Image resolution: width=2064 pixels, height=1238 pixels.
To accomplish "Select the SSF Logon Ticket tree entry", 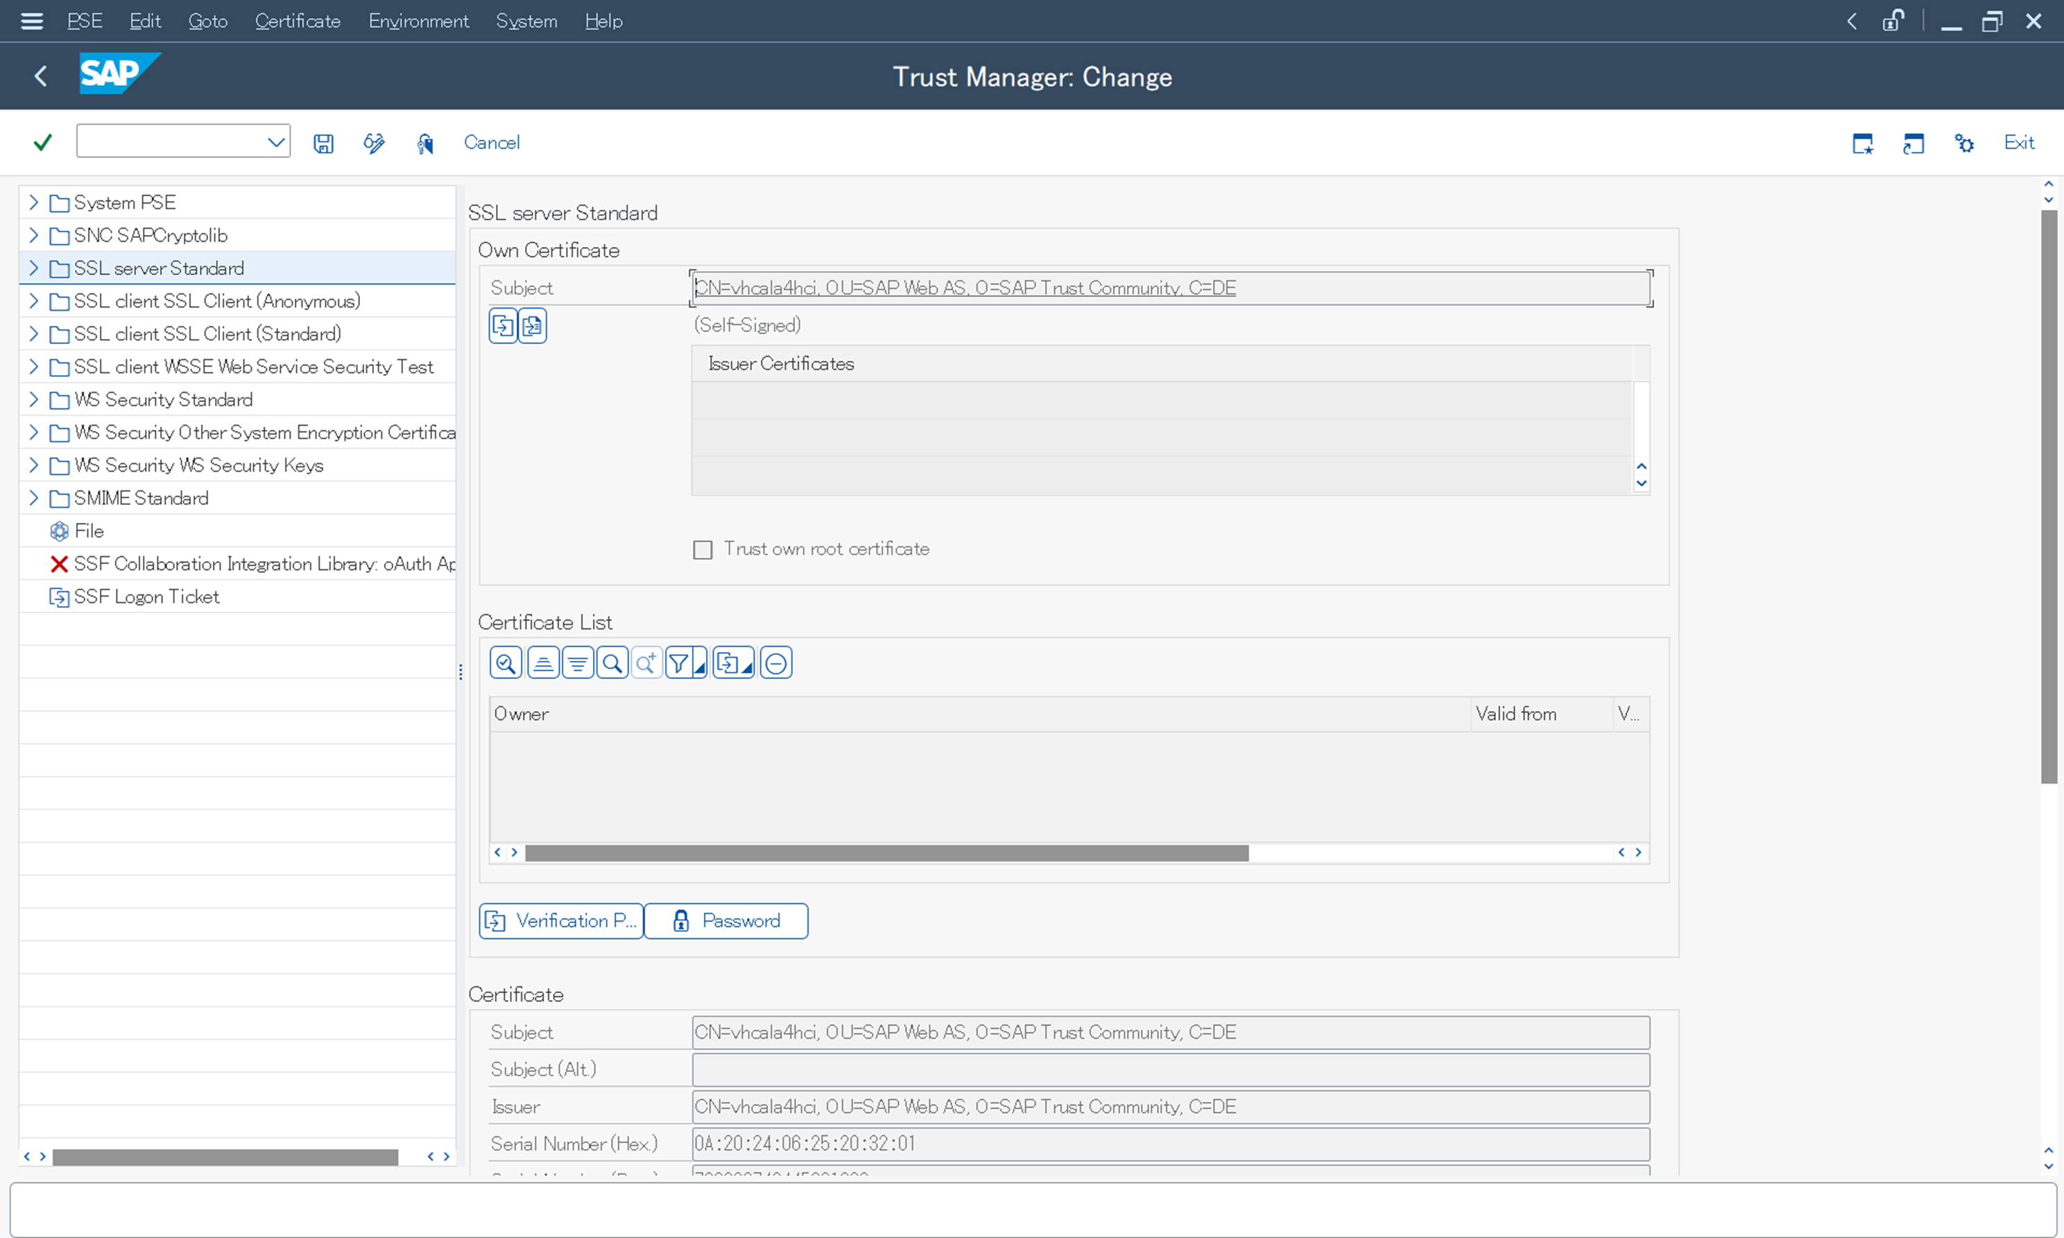I will coord(147,596).
